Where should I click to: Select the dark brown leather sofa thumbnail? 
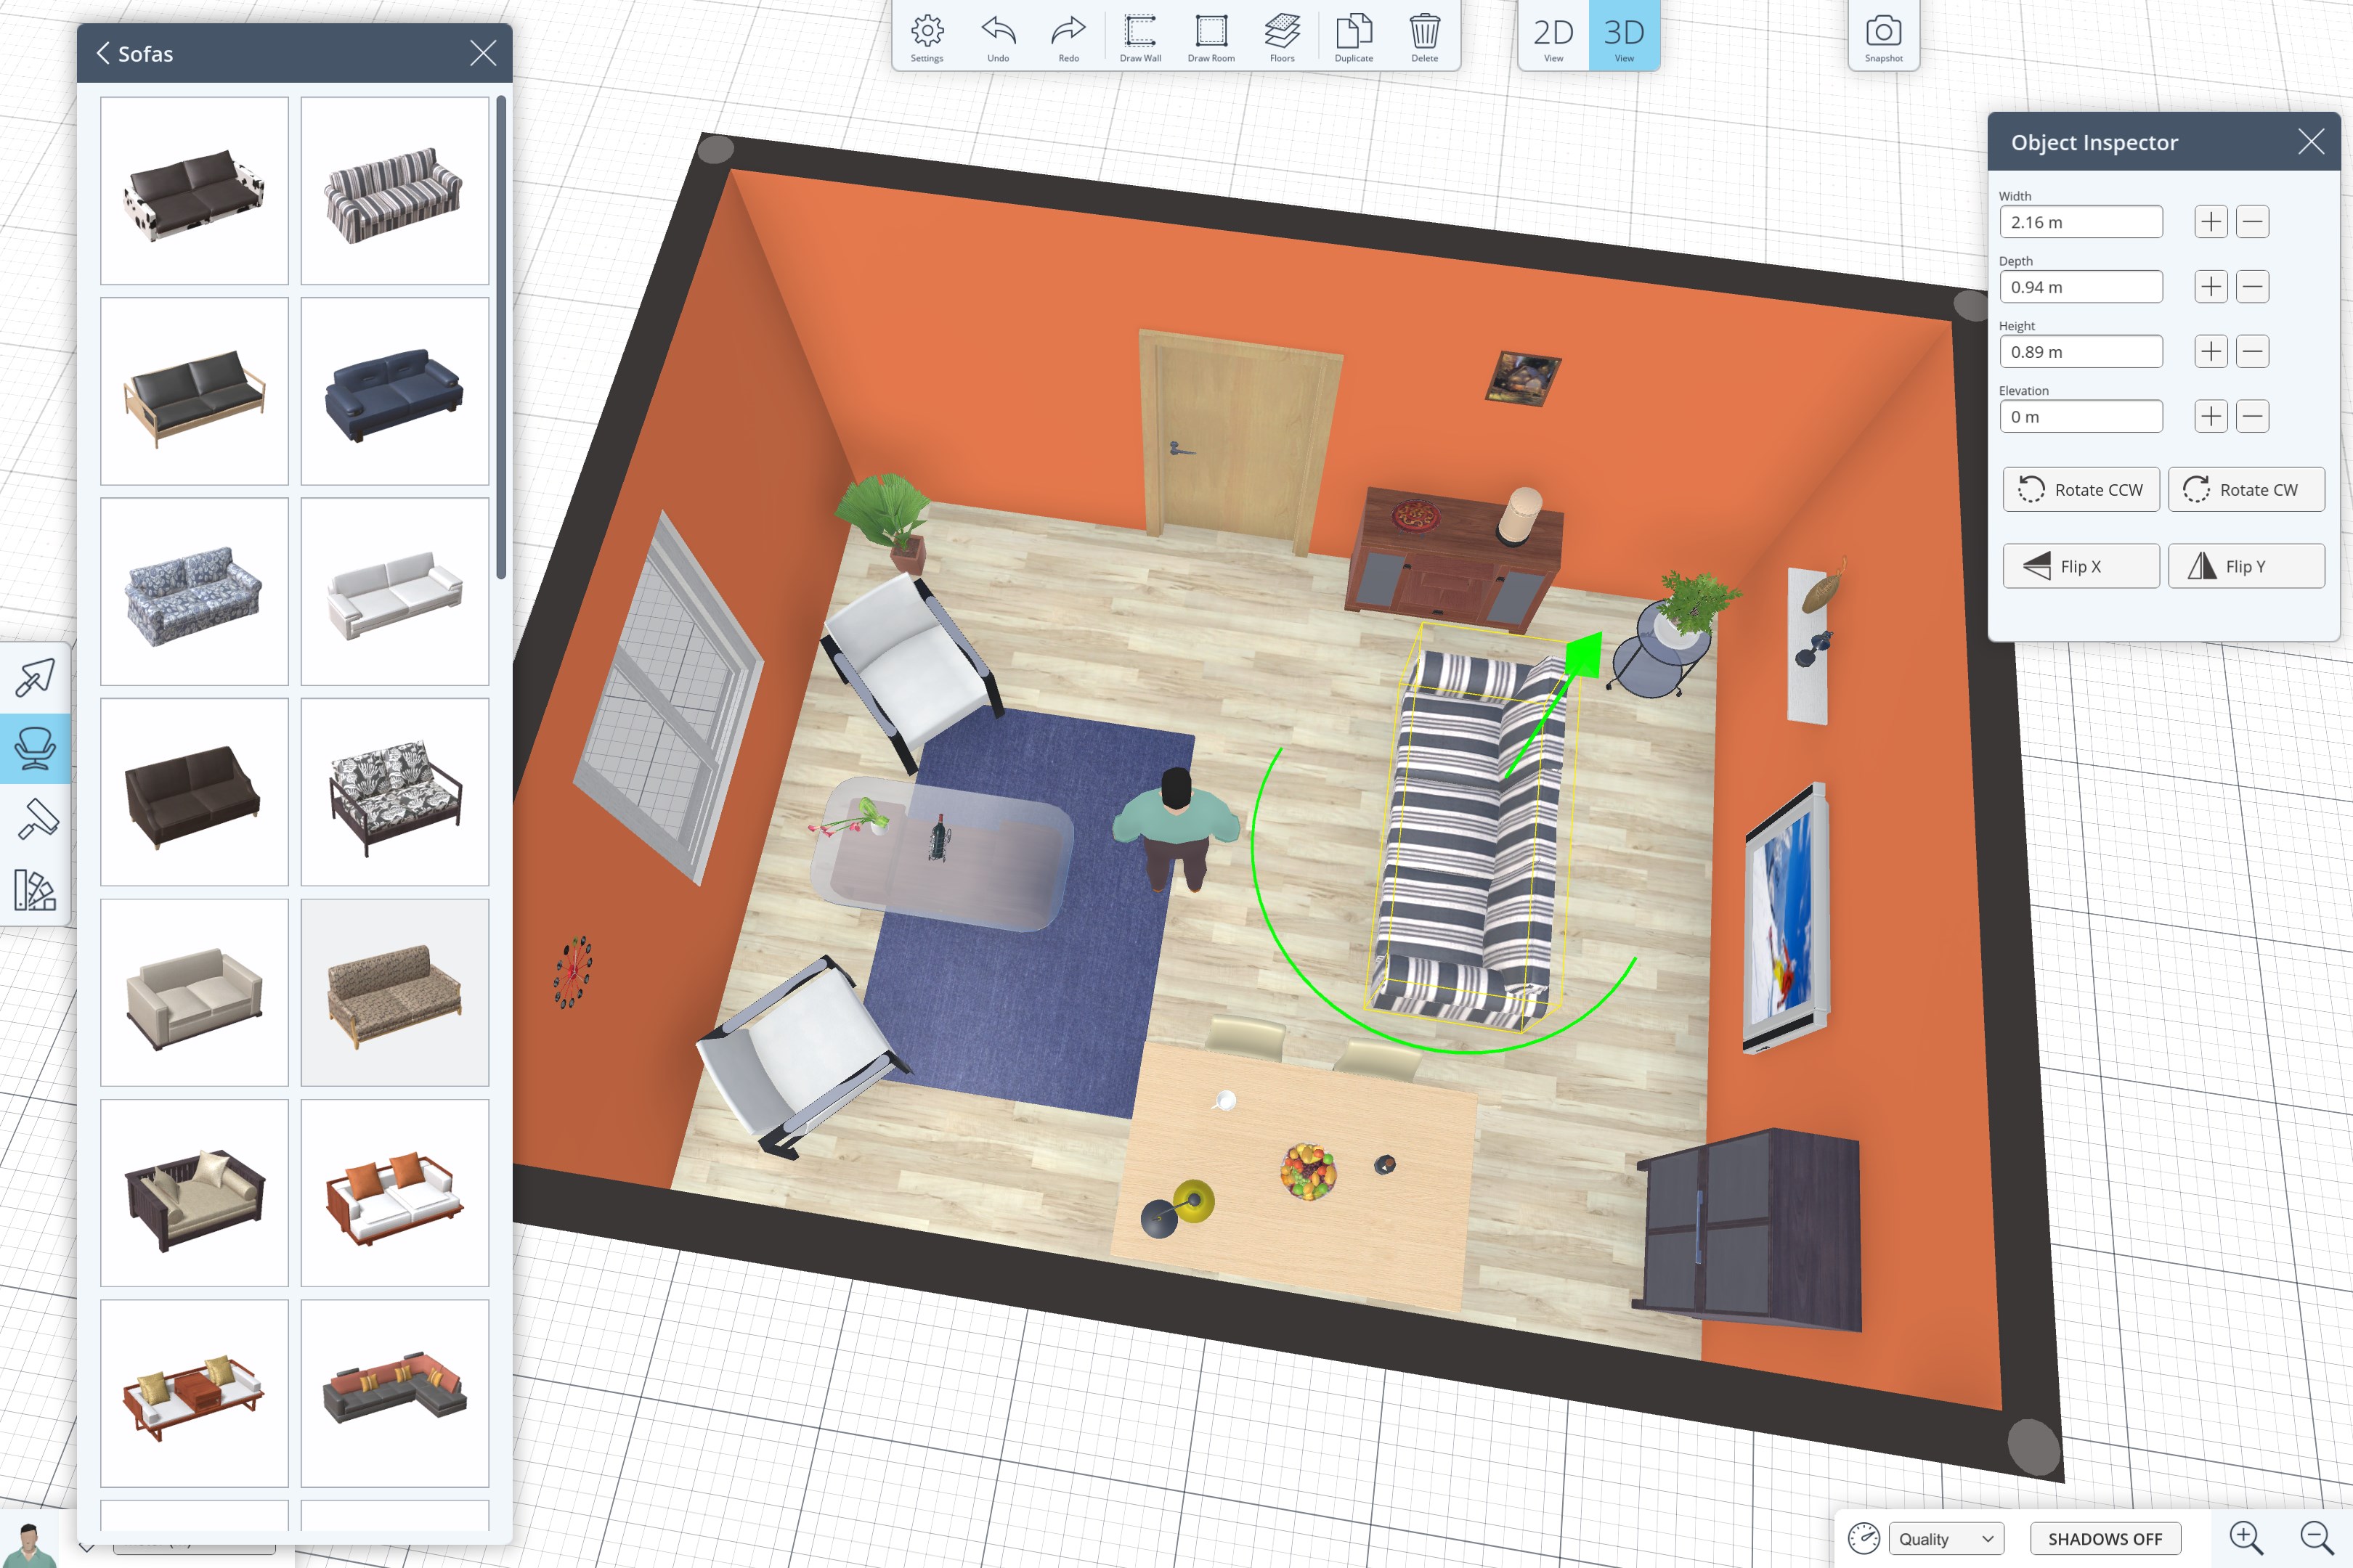click(194, 793)
